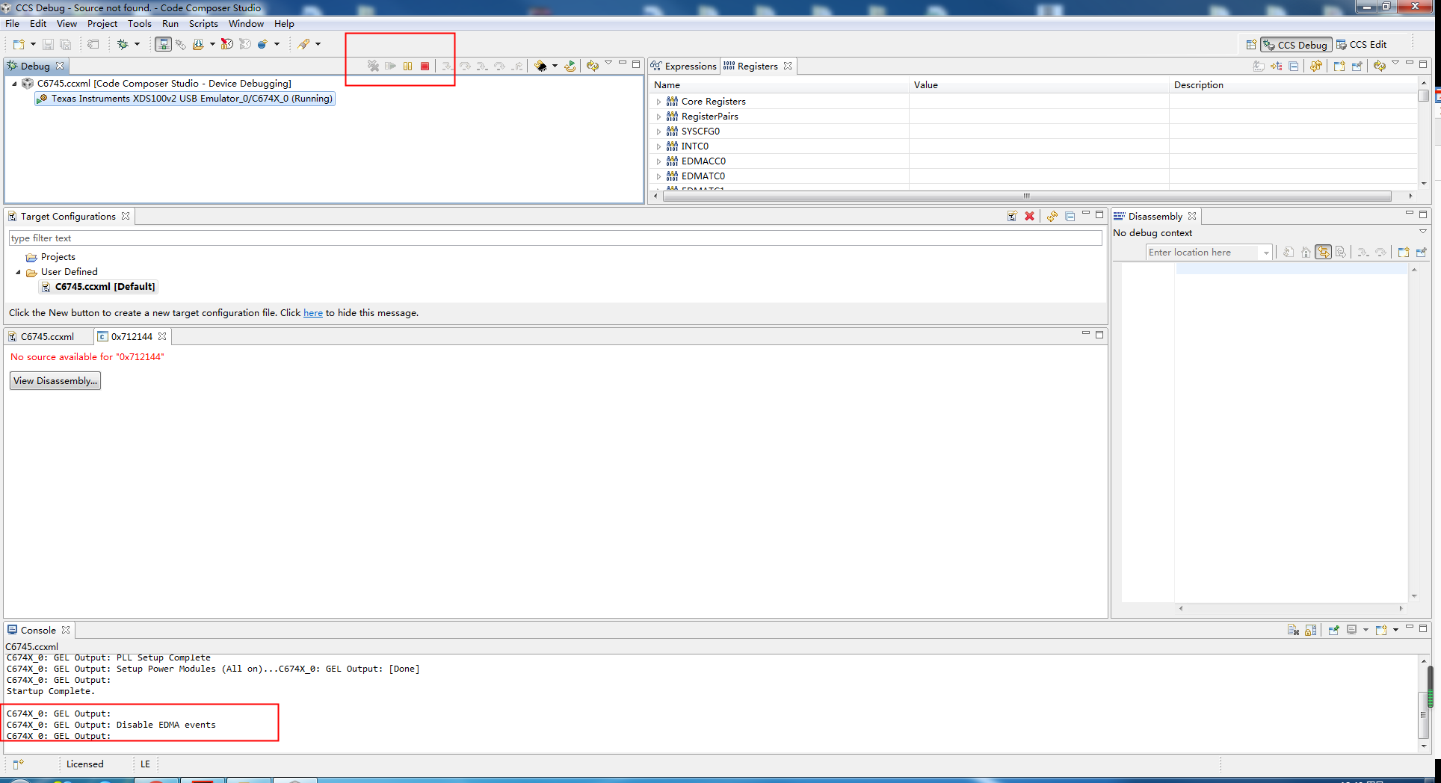This screenshot has width=1441, height=783.
Task: Select the Projects folder in Target Configurations
Action: point(51,257)
